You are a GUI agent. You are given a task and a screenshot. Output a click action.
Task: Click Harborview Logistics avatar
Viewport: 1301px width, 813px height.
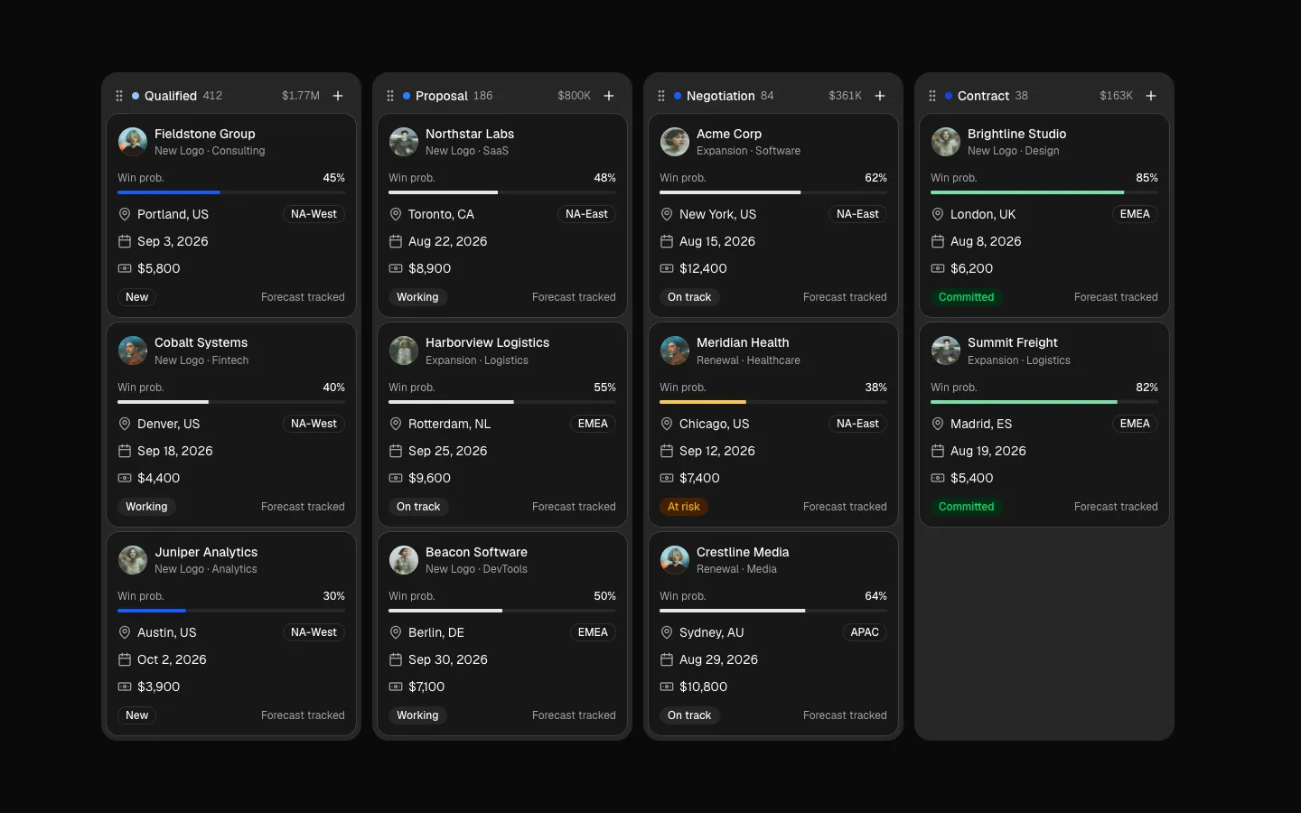coord(404,350)
